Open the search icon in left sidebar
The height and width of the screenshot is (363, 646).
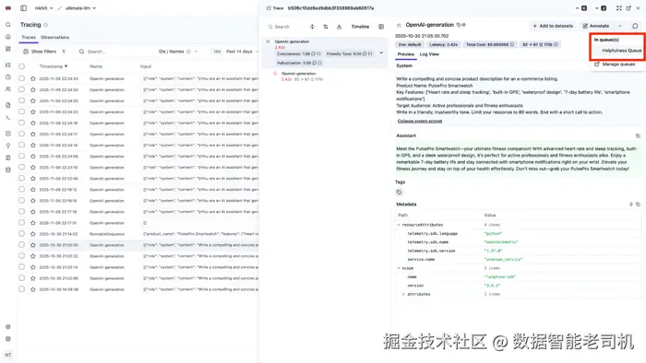(x=7, y=25)
